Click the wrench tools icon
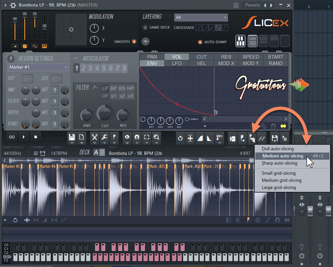333x267 pixels. click(105, 137)
